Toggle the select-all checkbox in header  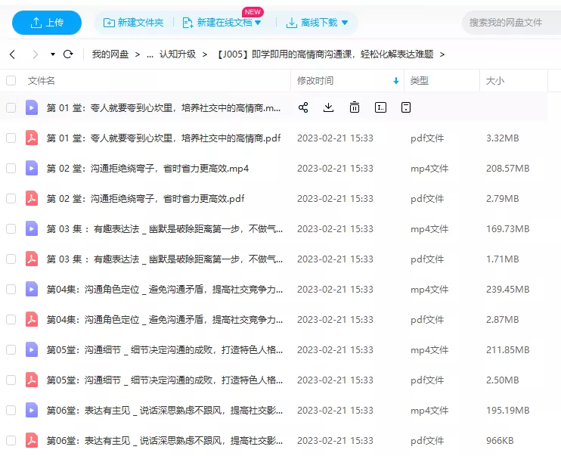(x=11, y=80)
